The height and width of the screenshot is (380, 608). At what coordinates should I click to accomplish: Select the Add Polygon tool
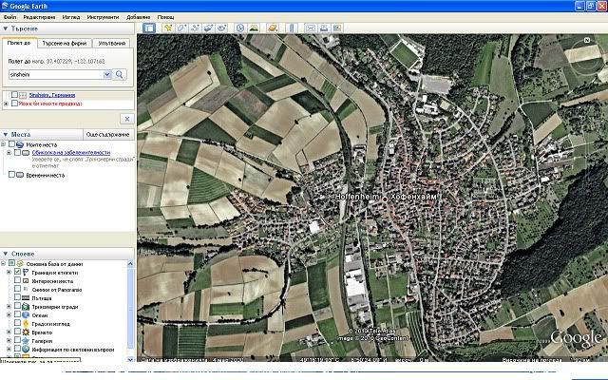coord(180,28)
